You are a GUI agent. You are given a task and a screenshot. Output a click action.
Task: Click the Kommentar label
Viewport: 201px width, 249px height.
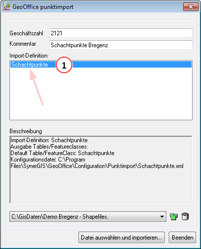tap(23, 44)
